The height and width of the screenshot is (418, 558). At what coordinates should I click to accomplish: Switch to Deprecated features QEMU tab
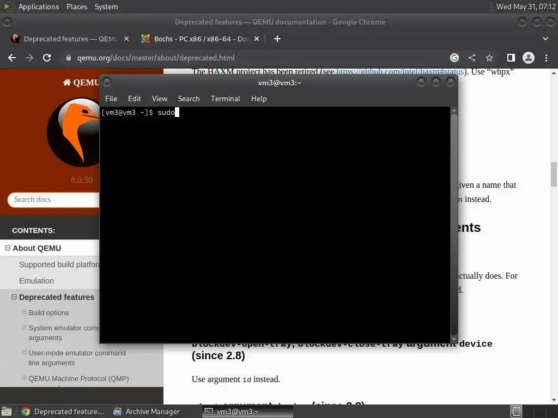[69, 39]
